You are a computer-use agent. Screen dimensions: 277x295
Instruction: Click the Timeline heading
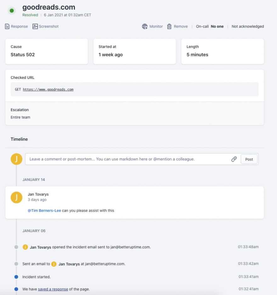pos(19,139)
